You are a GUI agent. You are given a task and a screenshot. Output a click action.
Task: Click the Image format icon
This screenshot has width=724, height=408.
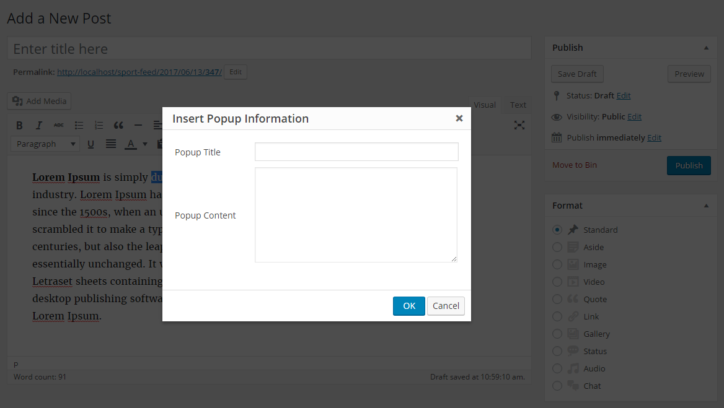coord(573,264)
